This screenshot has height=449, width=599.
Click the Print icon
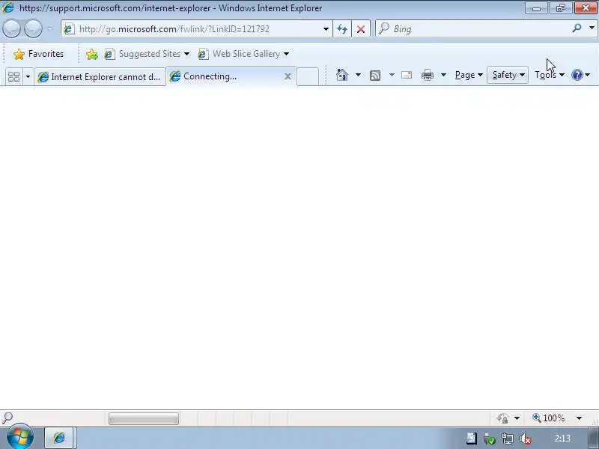tap(427, 75)
